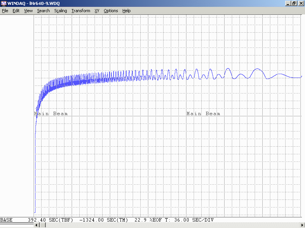This screenshot has height=228, width=305.
Task: Open the XY menu
Action: coord(97,11)
